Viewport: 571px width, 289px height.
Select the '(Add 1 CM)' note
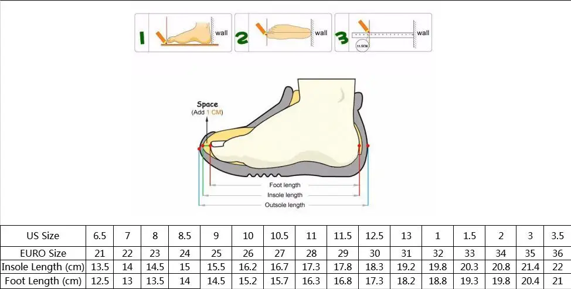[x=207, y=113]
